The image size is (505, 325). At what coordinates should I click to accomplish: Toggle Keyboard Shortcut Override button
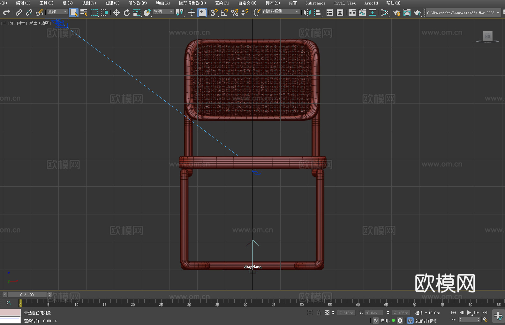[x=202, y=12]
